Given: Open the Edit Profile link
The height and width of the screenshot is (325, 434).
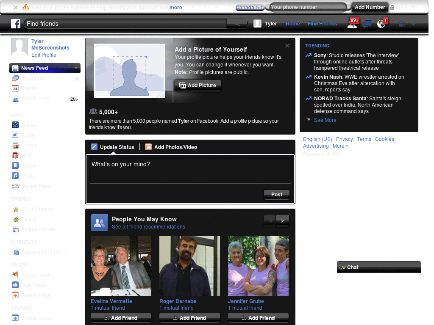Looking at the screenshot, I should [x=44, y=55].
